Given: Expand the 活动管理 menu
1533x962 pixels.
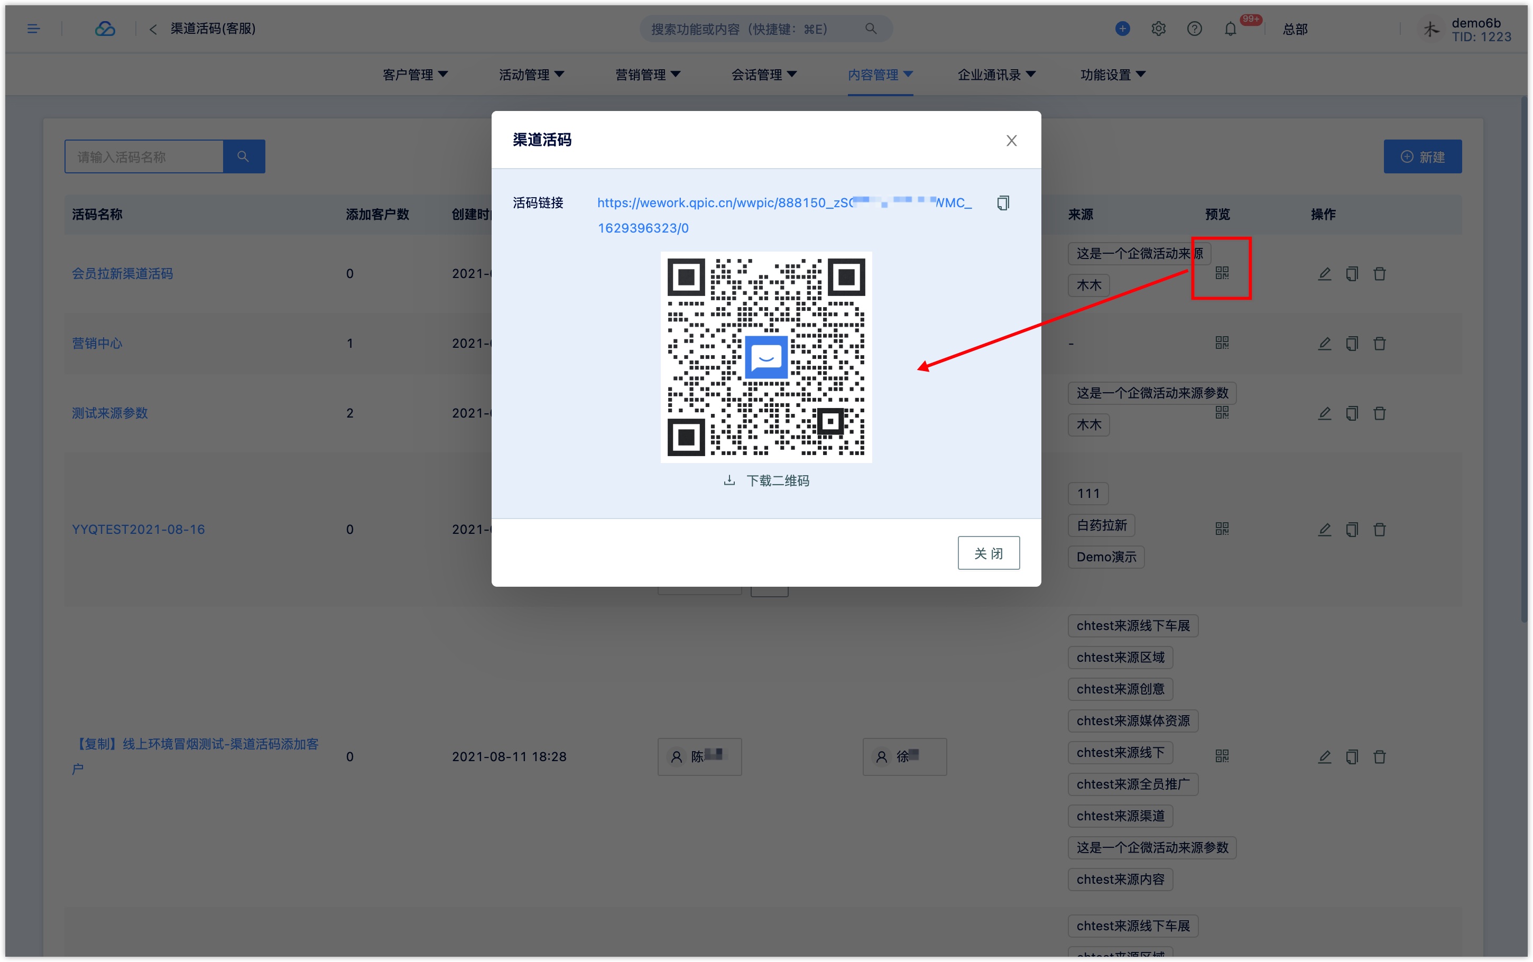Looking at the screenshot, I should [x=531, y=75].
